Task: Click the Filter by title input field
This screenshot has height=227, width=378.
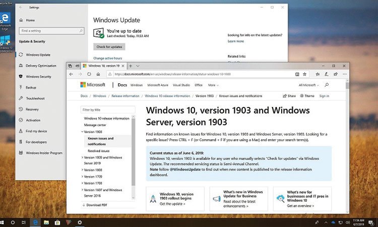Action: pos(107,109)
